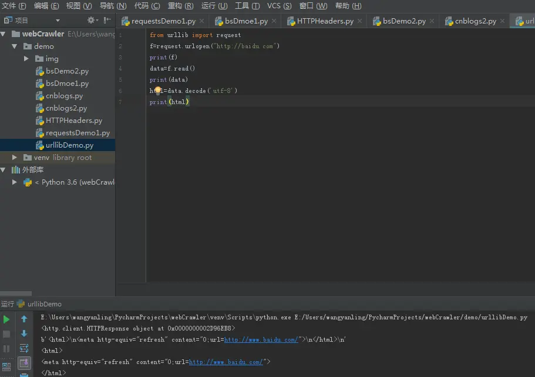The width and height of the screenshot is (535, 377).
Task: Open baidu link in the b'<html> output line
Action: tap(261, 339)
